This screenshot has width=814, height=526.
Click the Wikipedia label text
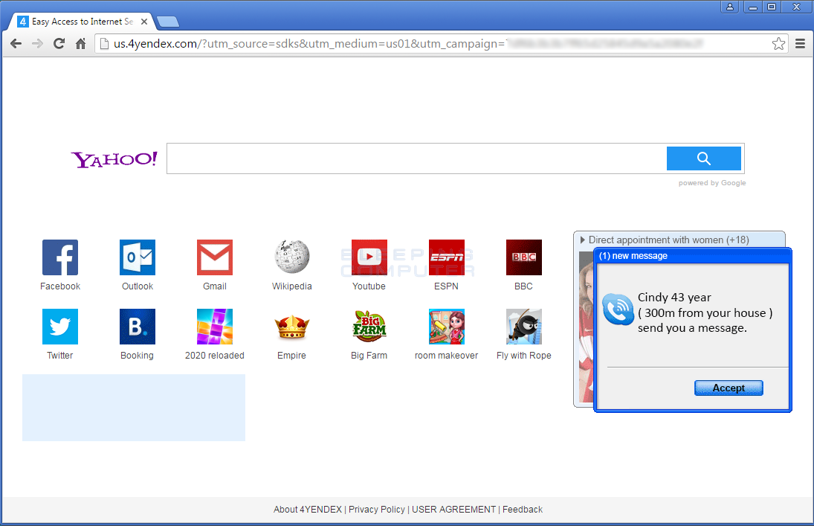(291, 286)
